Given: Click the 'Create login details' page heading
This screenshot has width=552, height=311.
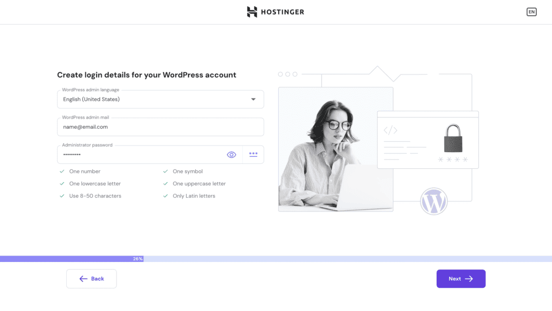Looking at the screenshot, I should (147, 75).
